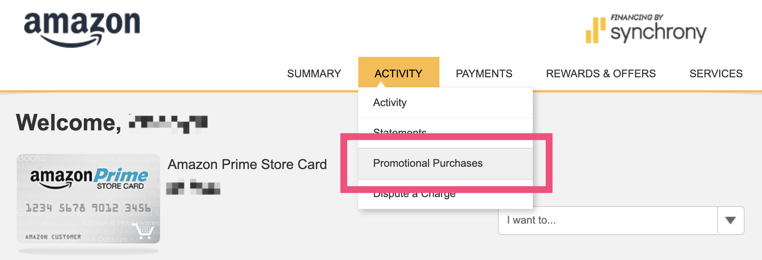The width and height of the screenshot is (762, 260).
Task: Open the PAYMENTS section
Action: [484, 73]
